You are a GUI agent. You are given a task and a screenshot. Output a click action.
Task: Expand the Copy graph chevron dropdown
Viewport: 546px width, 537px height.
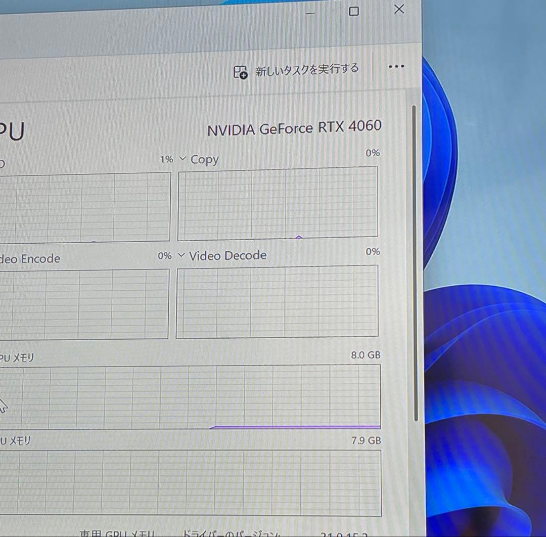coord(181,159)
